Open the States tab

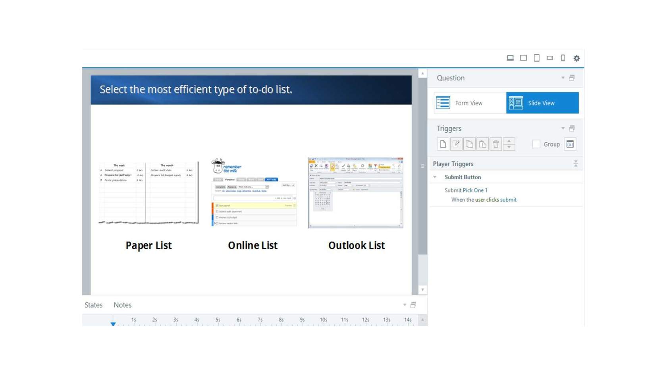(x=93, y=305)
